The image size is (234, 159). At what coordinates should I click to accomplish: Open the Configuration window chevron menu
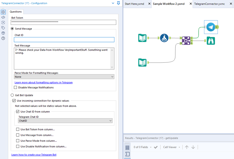click(x=113, y=3)
